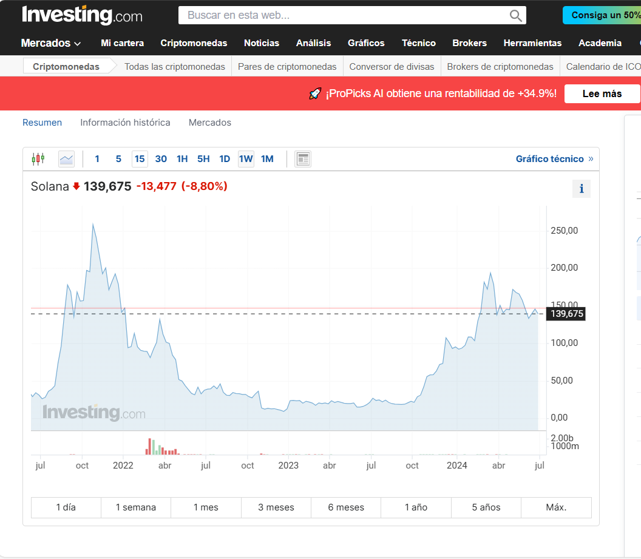
Task: Open Calendario de ICO link
Action: [x=603, y=67]
